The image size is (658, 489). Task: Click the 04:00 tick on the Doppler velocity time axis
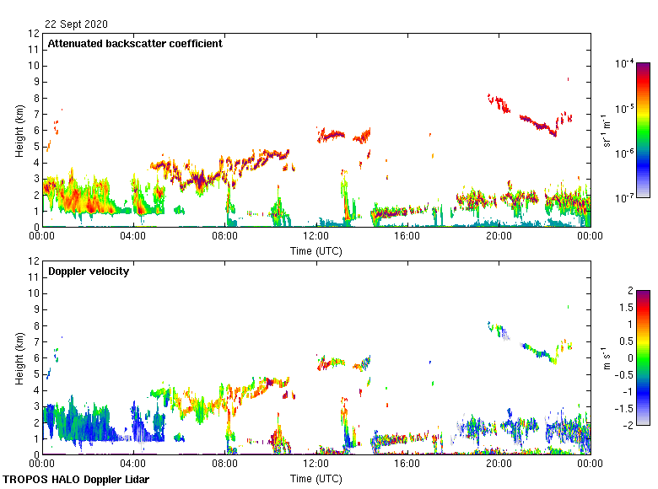click(x=133, y=465)
